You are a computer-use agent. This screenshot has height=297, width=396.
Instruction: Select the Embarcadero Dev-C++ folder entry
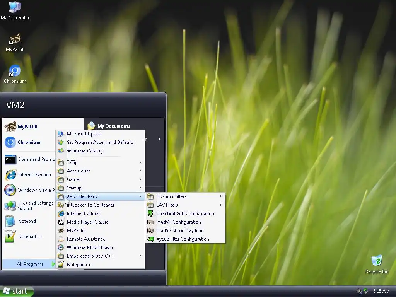100,256
